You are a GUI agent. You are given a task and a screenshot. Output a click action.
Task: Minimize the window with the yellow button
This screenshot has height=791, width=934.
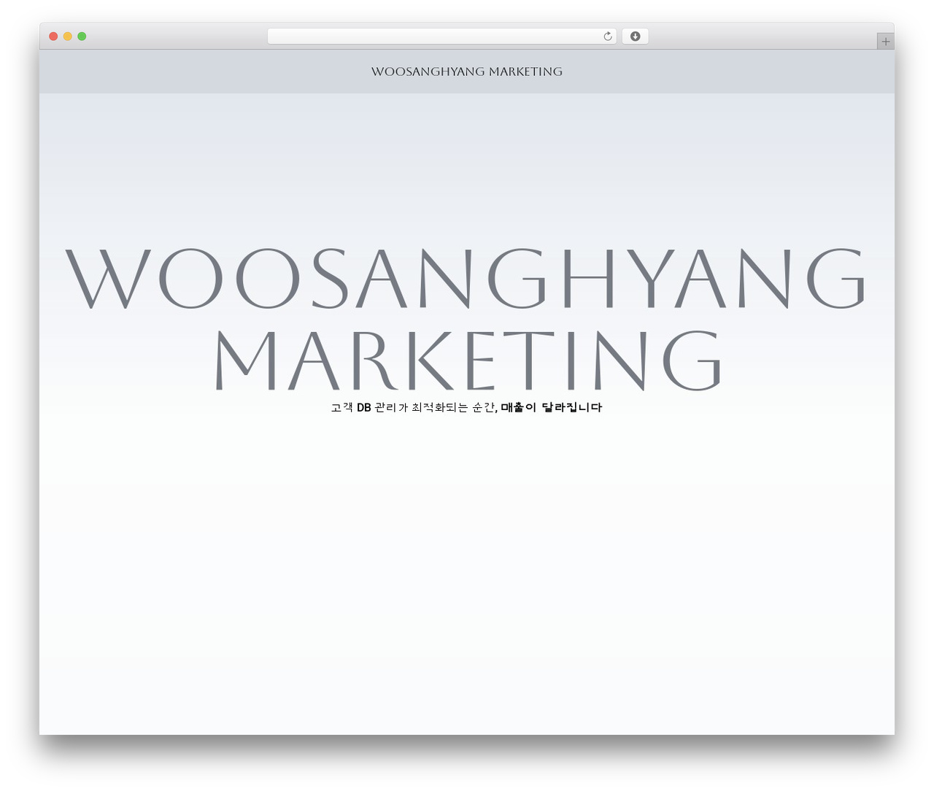pos(67,36)
